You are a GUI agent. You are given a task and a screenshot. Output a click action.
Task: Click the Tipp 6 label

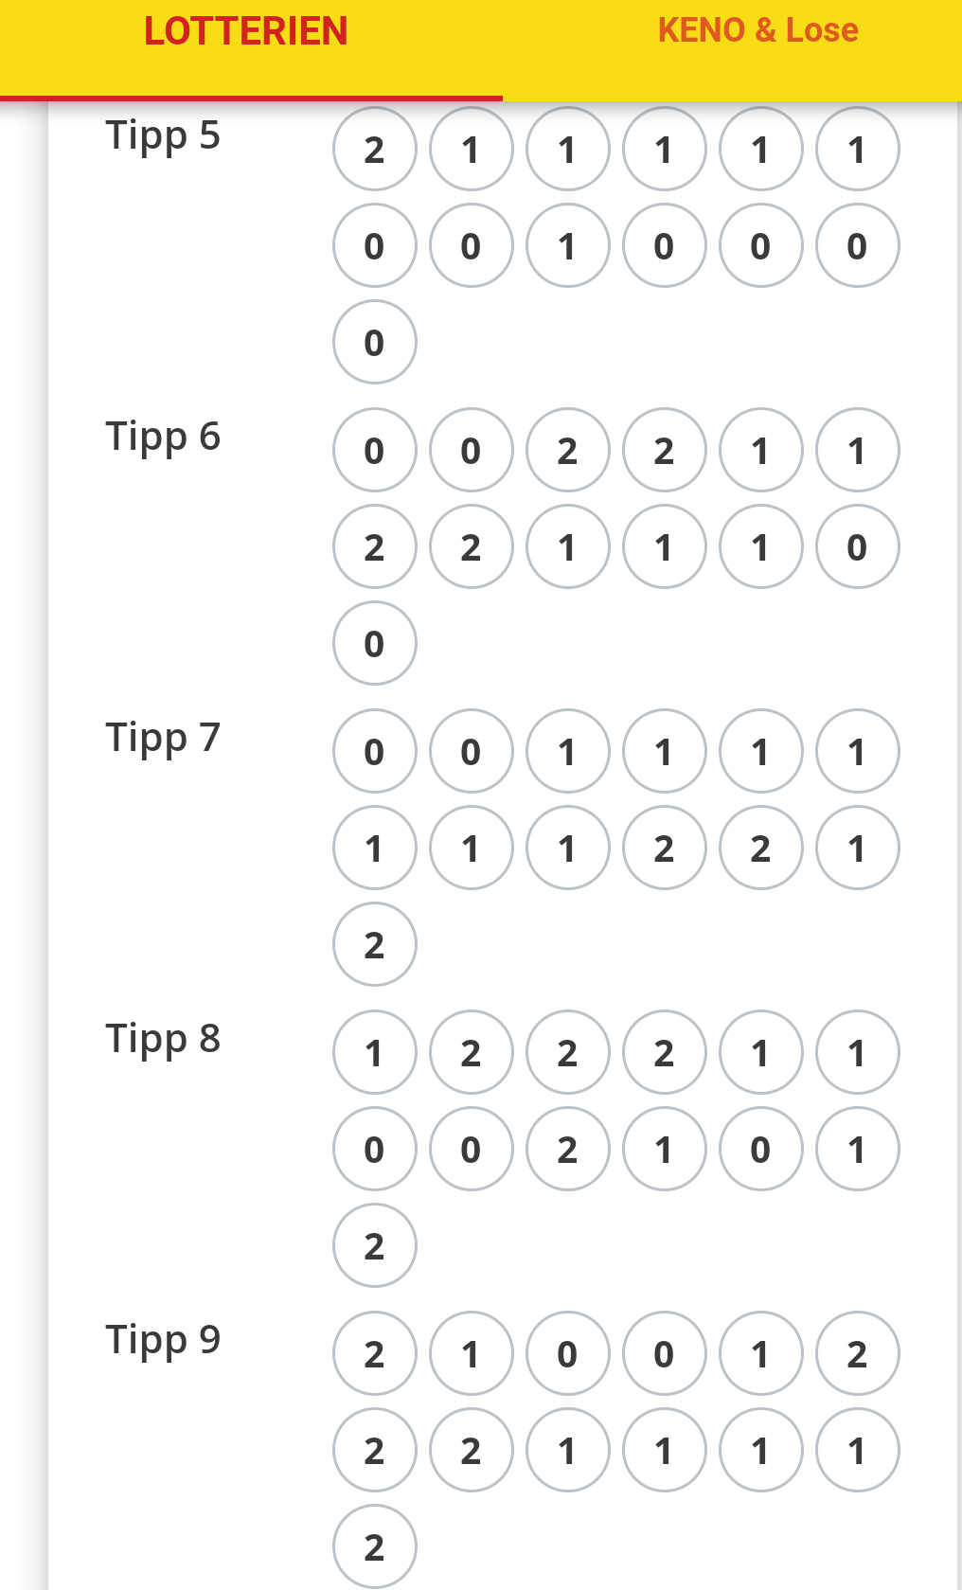tap(163, 438)
